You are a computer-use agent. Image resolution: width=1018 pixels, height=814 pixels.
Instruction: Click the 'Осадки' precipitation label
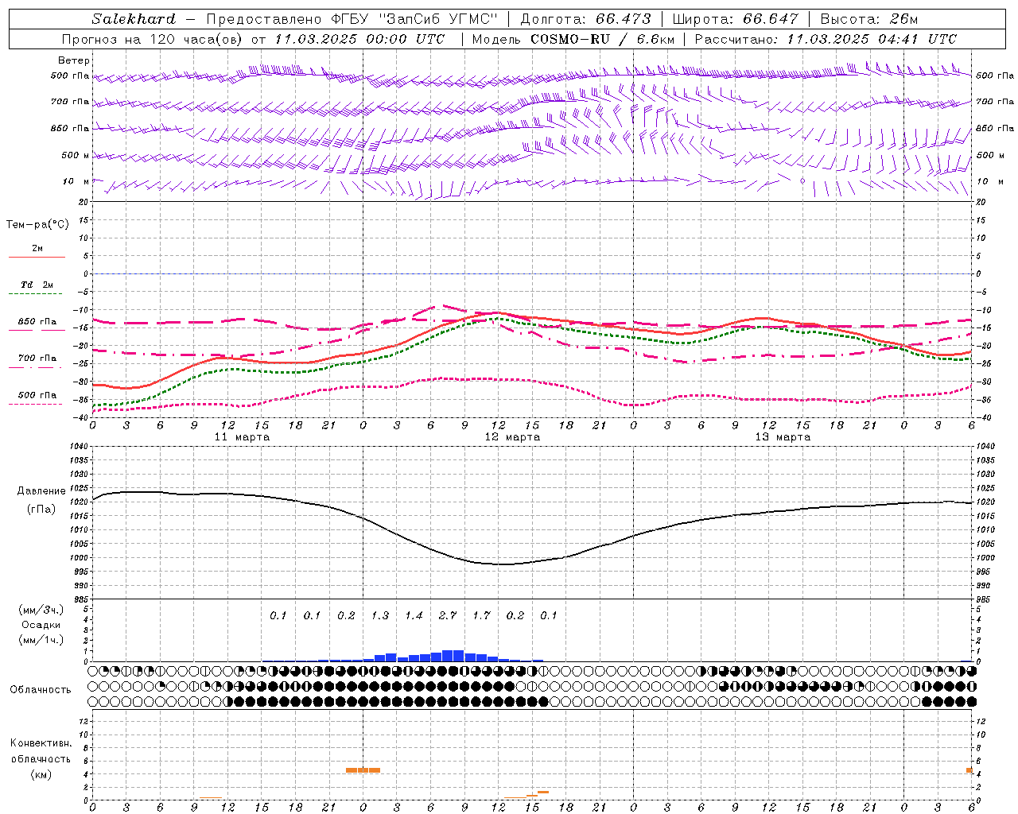pos(41,625)
